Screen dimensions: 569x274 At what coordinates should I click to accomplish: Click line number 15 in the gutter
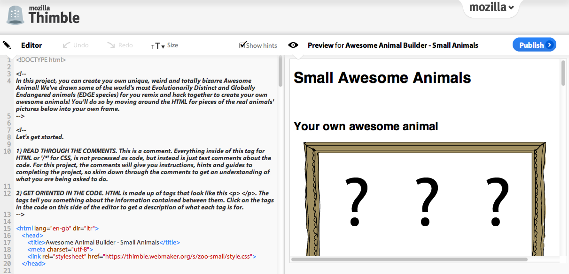[9, 228]
